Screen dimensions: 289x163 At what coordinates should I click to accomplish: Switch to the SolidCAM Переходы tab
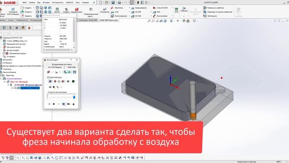[108, 20]
